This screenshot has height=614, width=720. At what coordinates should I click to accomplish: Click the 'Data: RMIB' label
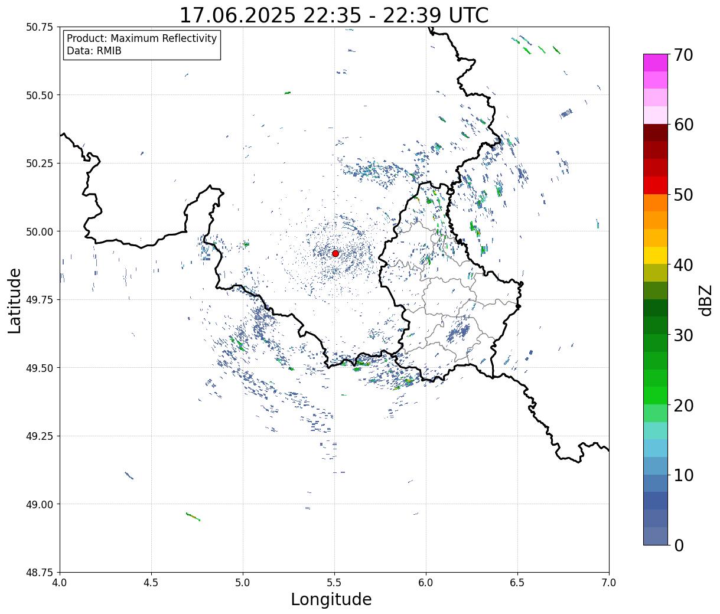pyautogui.click(x=94, y=51)
